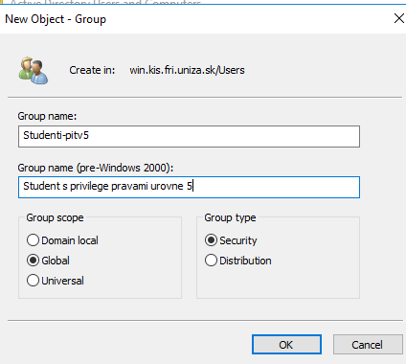The height and width of the screenshot is (364, 406).
Task: Click the 'Group name (pre-Windows 2000):' label
Action: tap(96, 168)
